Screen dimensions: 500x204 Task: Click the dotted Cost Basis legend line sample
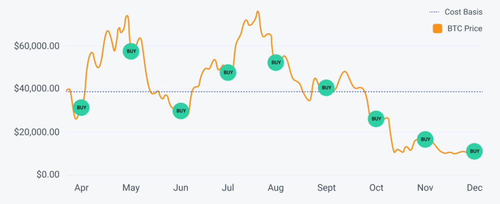[x=434, y=12]
